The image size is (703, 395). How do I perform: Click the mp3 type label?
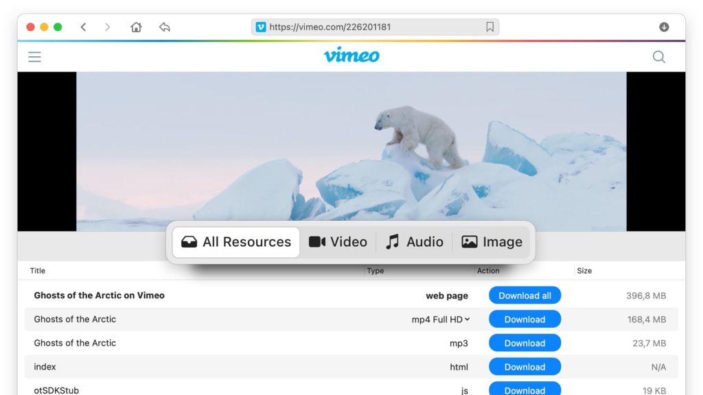pyautogui.click(x=459, y=343)
